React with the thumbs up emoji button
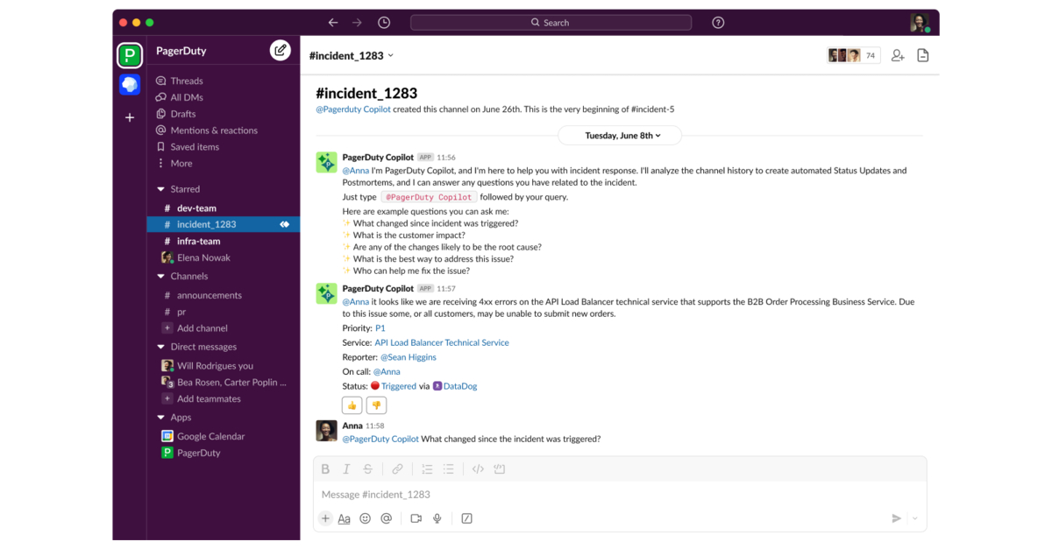This screenshot has height=549, width=1052. [x=352, y=405]
